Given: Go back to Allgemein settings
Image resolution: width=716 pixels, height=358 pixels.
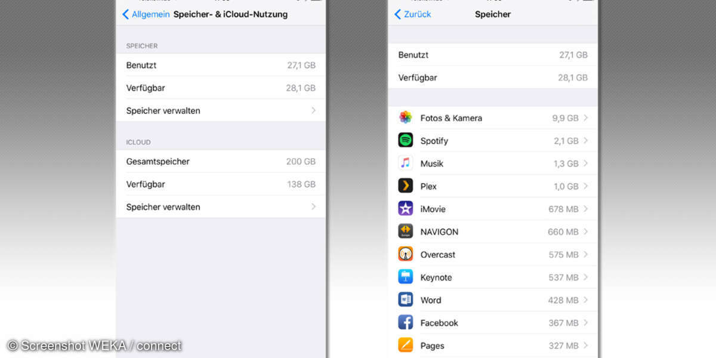Looking at the screenshot, I should tap(146, 14).
